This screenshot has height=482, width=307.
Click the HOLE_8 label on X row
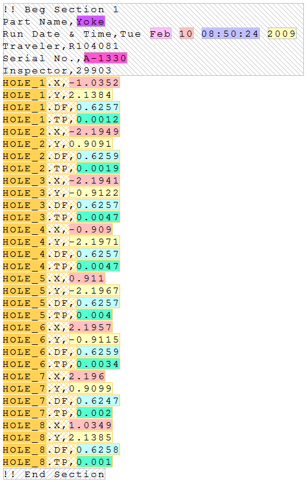(x=25, y=426)
